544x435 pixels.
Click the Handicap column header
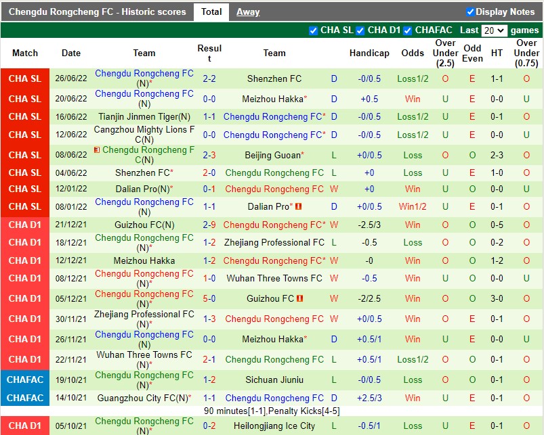point(369,53)
